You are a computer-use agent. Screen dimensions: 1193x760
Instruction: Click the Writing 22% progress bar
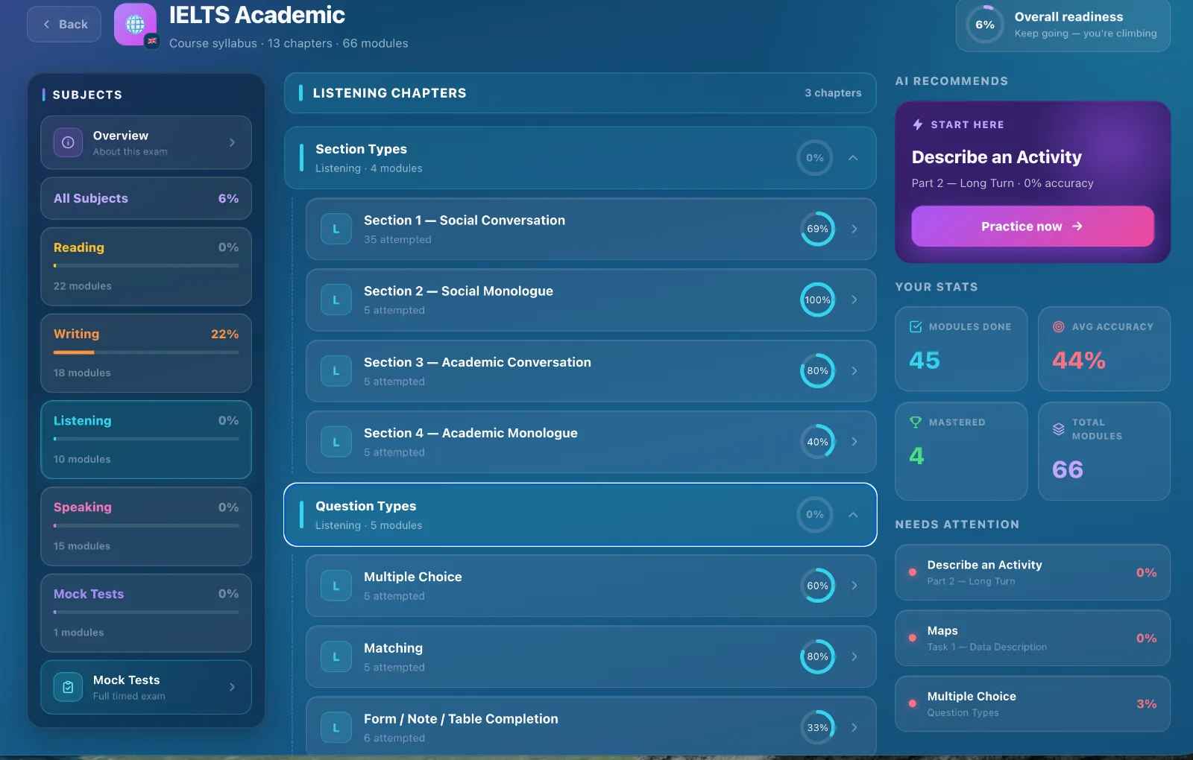(146, 352)
